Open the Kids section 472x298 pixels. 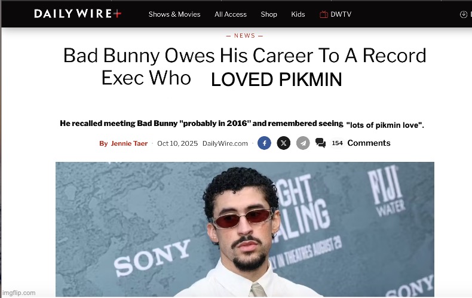pyautogui.click(x=298, y=14)
